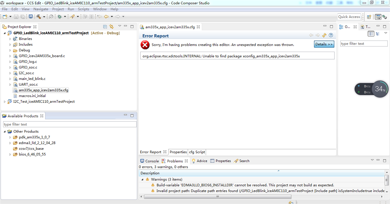Screen dimensions: 390x204
Task: Expand the Includes folder
Action: [x=10, y=45]
